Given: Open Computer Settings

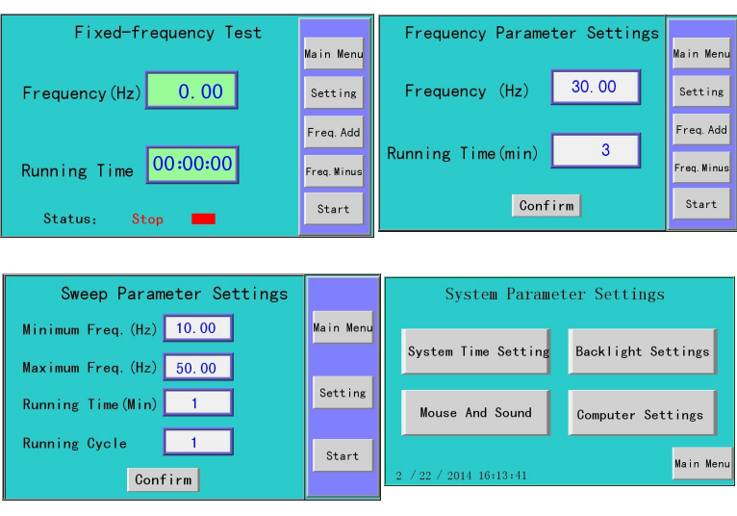Looking at the screenshot, I should 640,414.
